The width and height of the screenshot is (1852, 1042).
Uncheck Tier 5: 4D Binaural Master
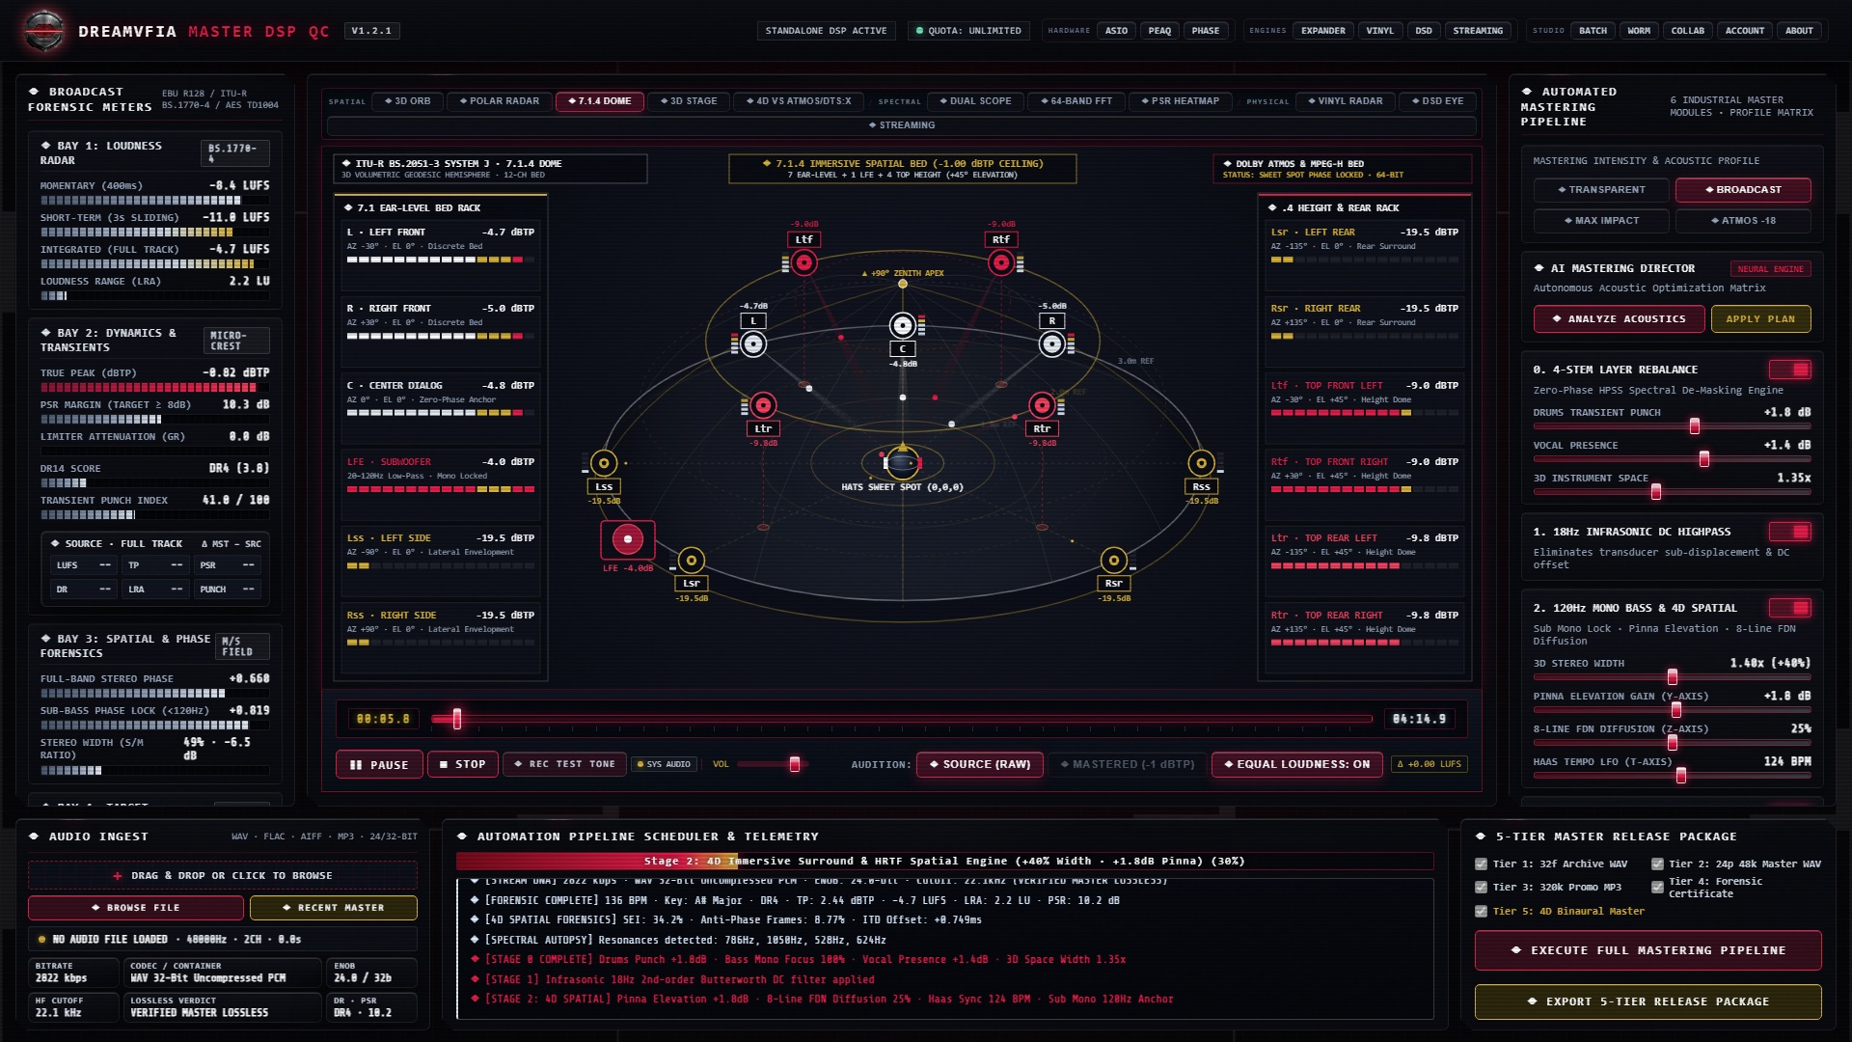1481,912
